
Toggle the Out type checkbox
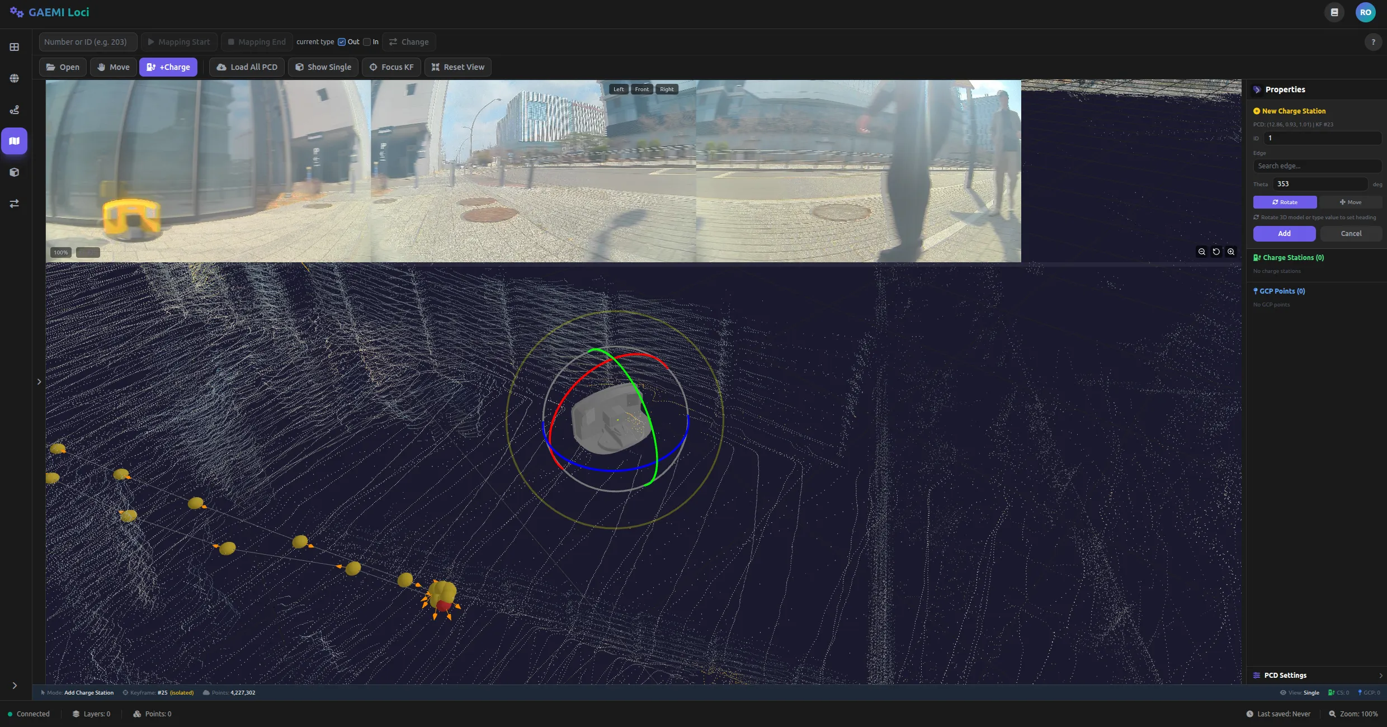[x=342, y=42]
